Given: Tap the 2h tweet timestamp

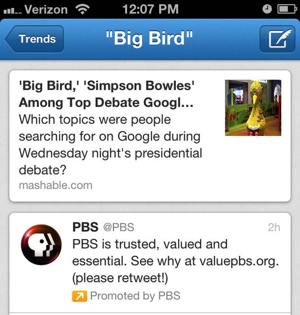Looking at the screenshot, I should [x=274, y=228].
